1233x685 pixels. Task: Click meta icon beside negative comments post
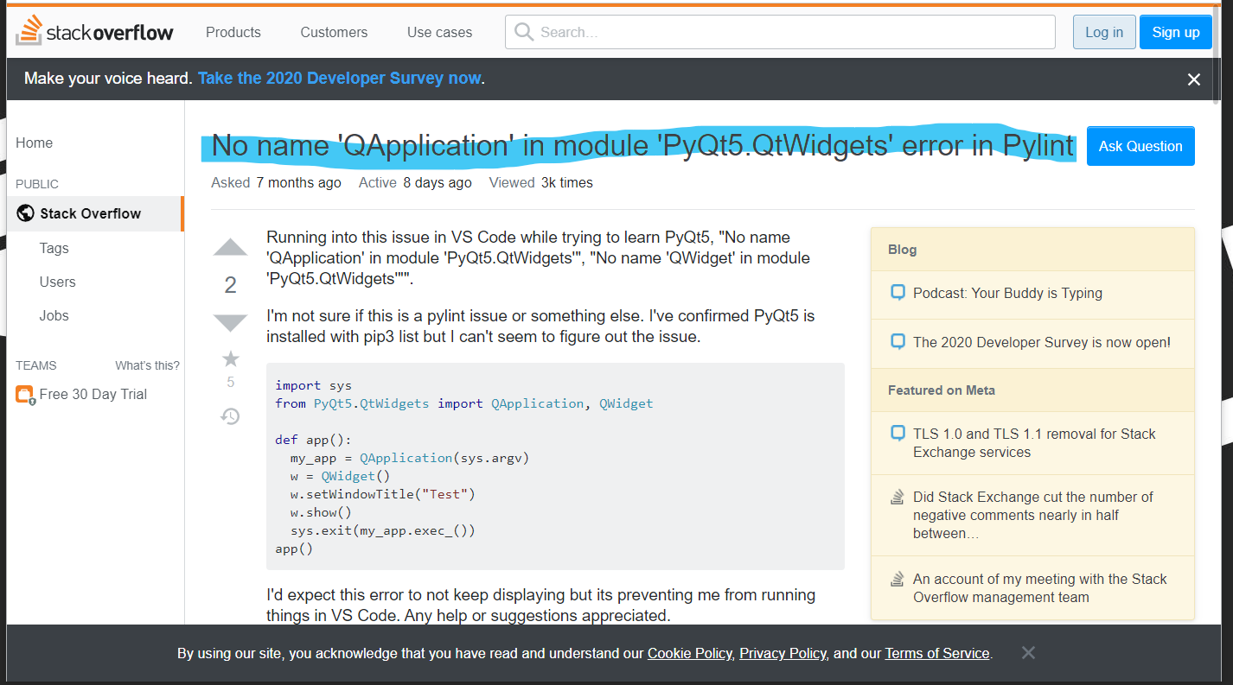pos(898,498)
